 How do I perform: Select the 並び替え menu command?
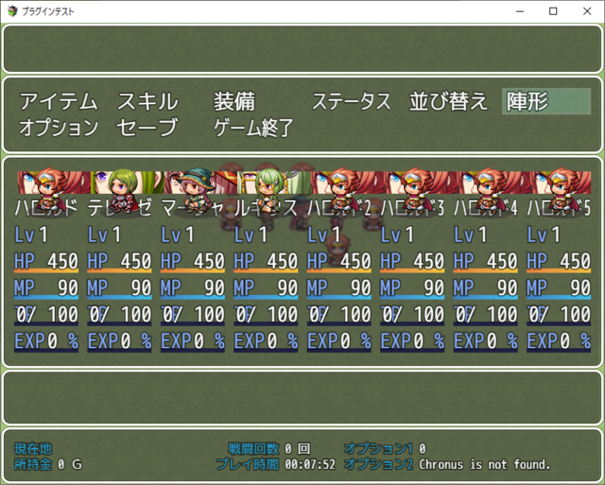[448, 101]
